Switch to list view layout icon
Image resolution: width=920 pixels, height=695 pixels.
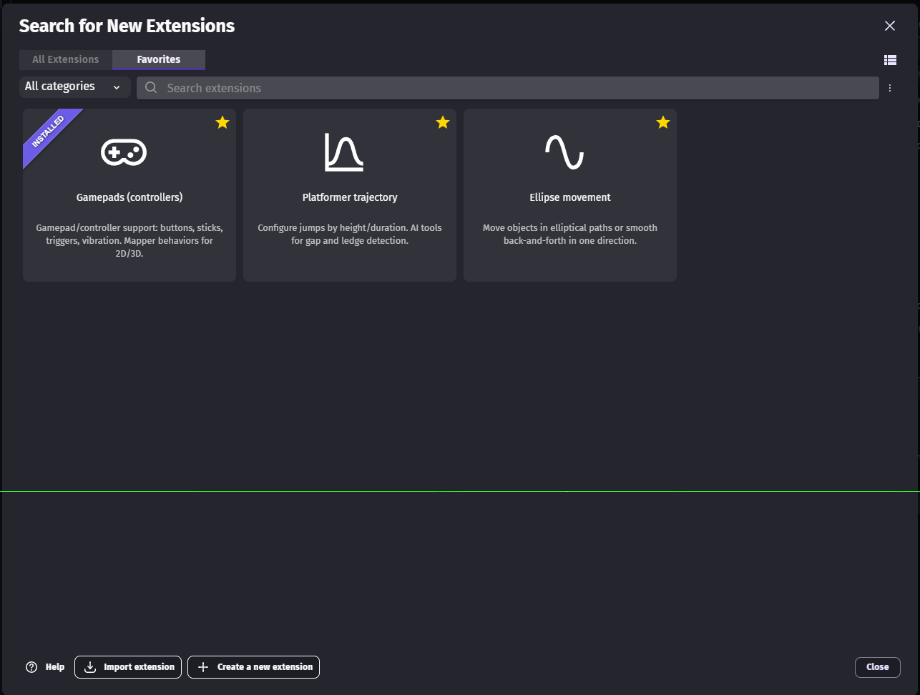point(890,60)
